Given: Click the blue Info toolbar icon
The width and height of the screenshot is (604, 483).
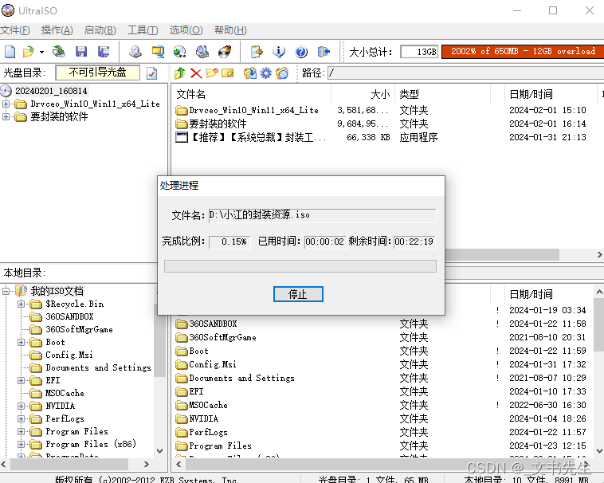Looking at the screenshot, I should pos(279,52).
